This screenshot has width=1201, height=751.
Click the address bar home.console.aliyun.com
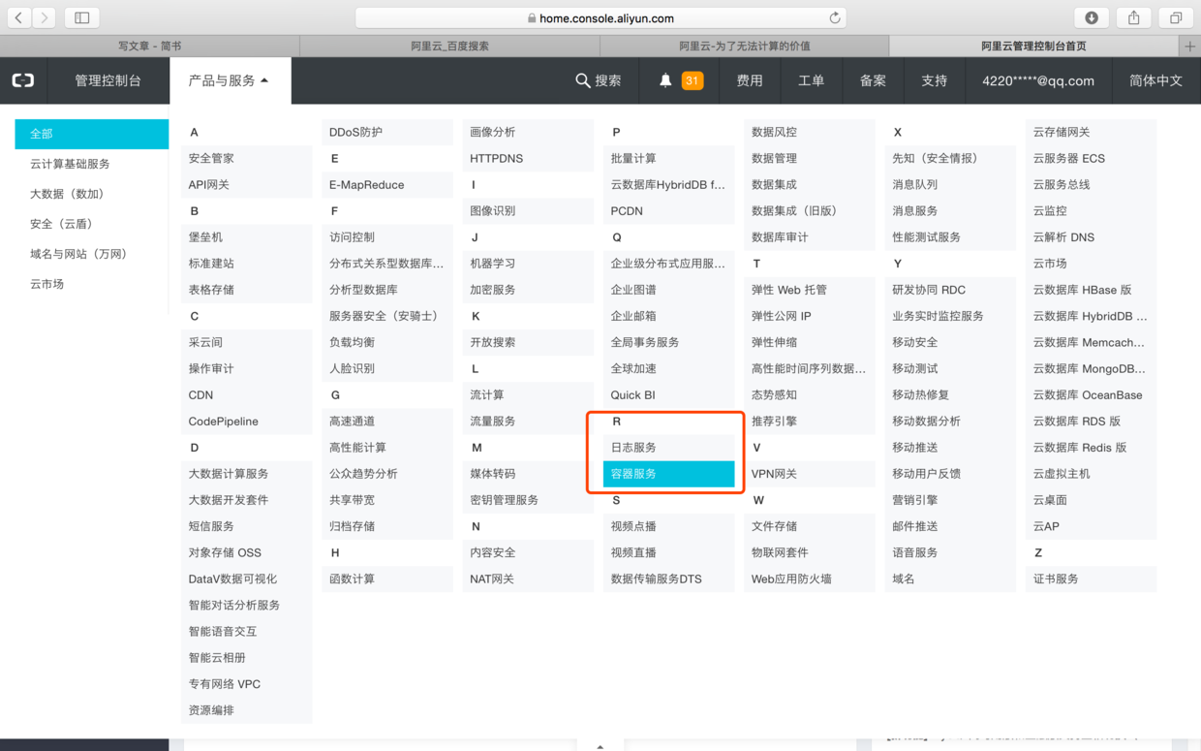[600, 17]
